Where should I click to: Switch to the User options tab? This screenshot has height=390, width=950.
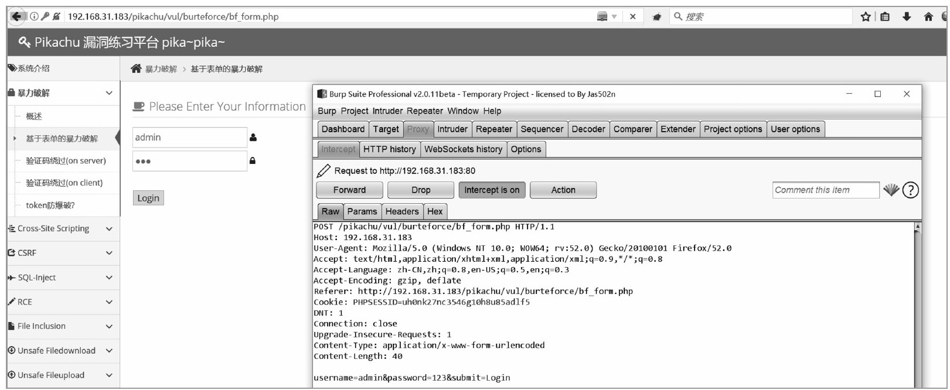[795, 129]
